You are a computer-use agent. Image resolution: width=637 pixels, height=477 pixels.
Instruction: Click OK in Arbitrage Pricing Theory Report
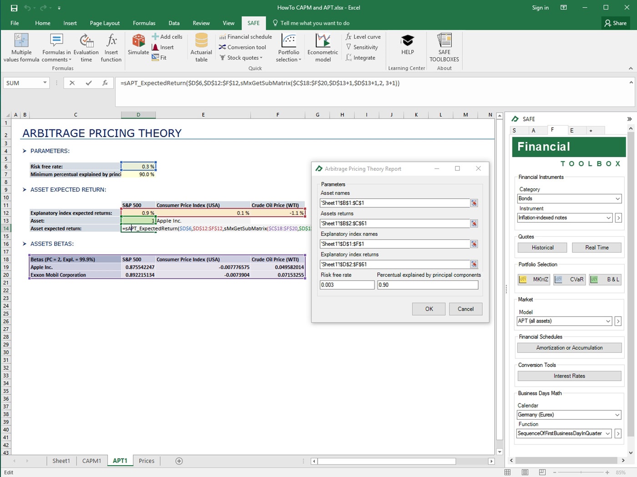click(x=429, y=309)
